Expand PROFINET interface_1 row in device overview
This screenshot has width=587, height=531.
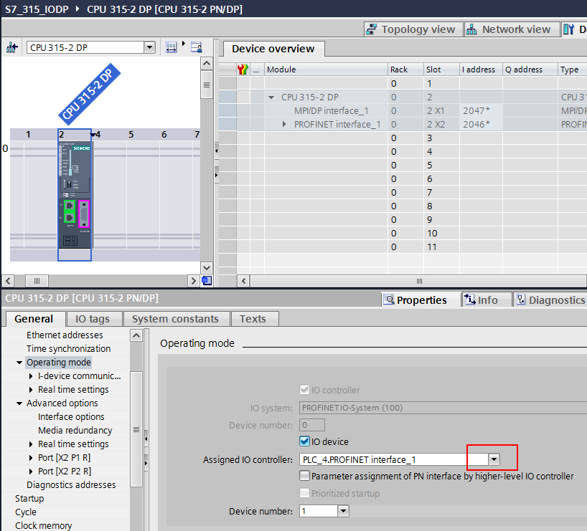tap(284, 124)
